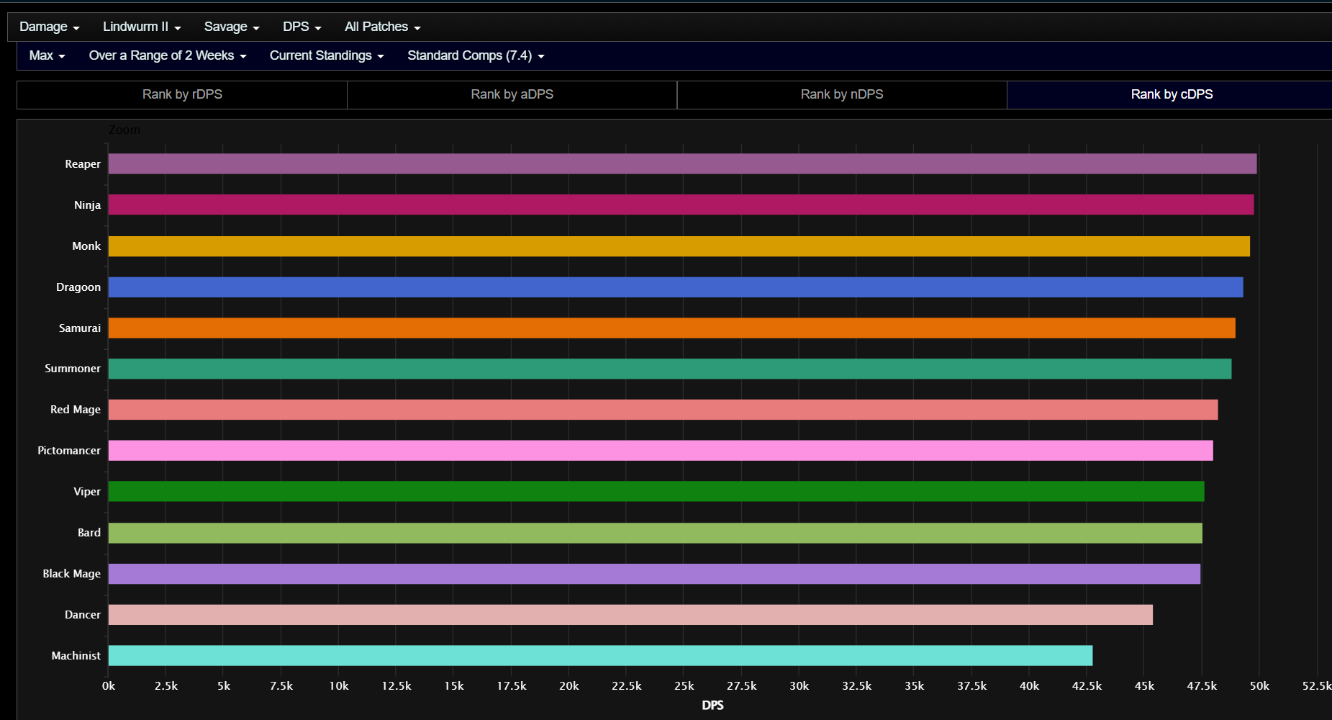The width and height of the screenshot is (1332, 720).
Task: Click the Dancer axis label
Action: coord(83,615)
